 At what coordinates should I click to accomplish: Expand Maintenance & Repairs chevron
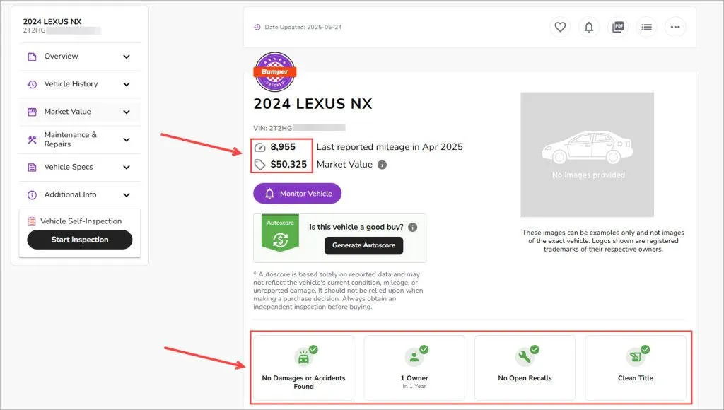click(x=127, y=139)
